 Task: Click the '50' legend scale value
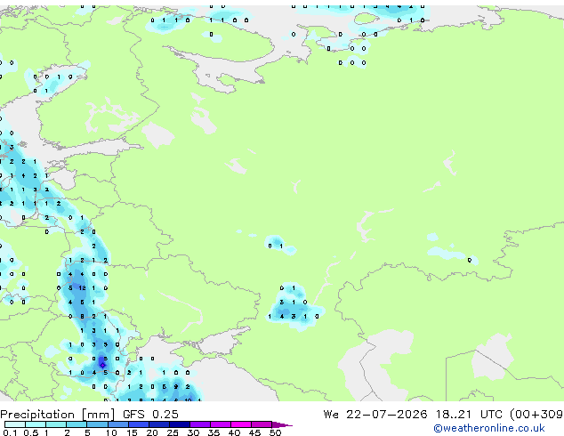point(276,432)
